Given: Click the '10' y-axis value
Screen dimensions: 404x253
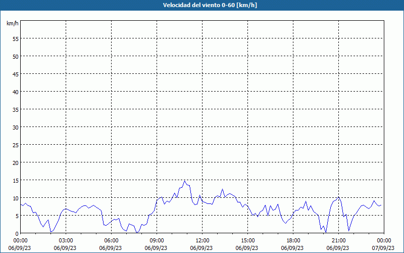Looking at the screenshot, I should [16, 198].
